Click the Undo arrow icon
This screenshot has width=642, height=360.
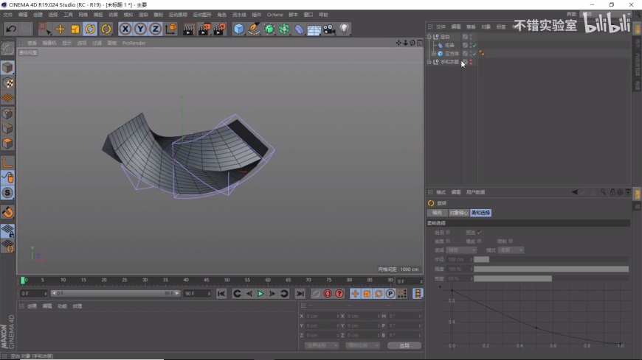10,29
